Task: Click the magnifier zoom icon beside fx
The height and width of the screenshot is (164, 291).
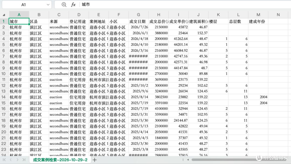Action: [x=64, y=5]
